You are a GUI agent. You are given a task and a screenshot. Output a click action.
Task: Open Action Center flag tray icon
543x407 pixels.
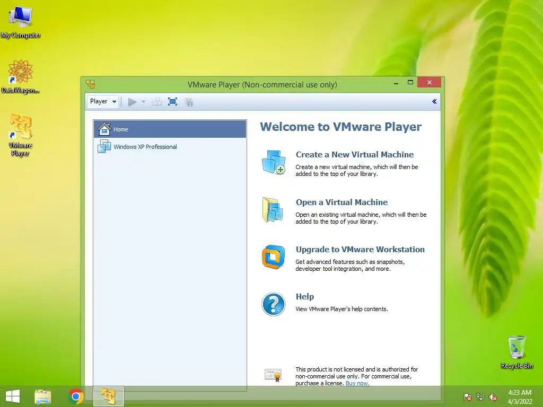(467, 397)
